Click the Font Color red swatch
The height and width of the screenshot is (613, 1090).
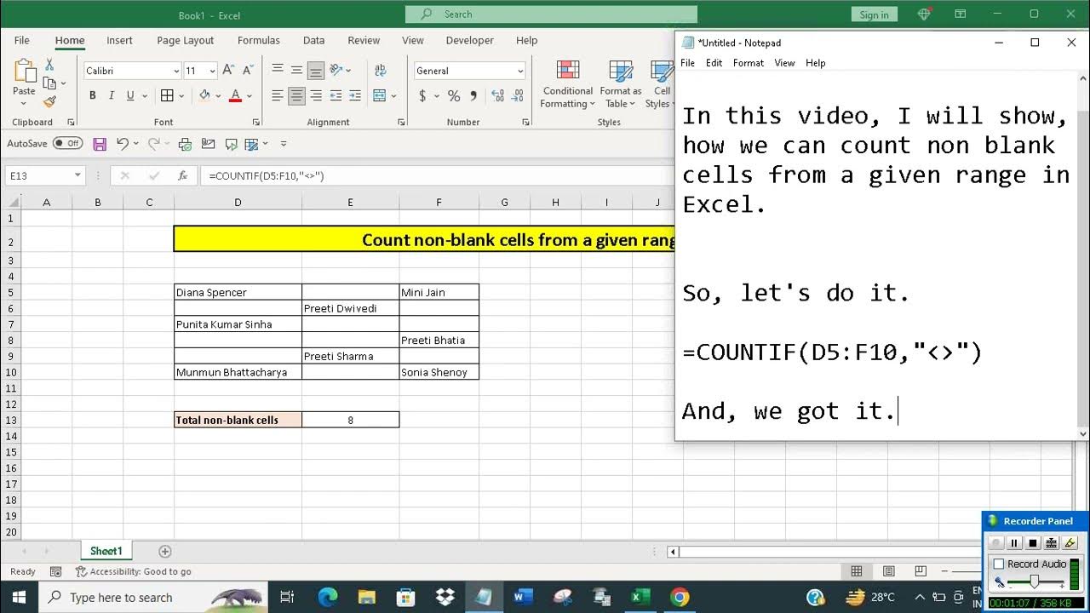coord(235,95)
